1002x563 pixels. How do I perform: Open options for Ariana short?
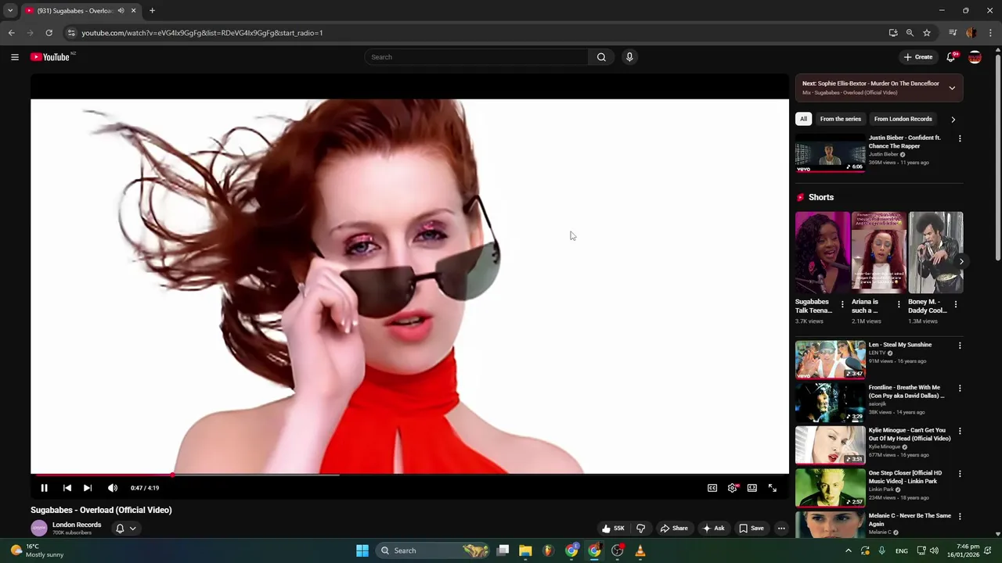point(899,303)
